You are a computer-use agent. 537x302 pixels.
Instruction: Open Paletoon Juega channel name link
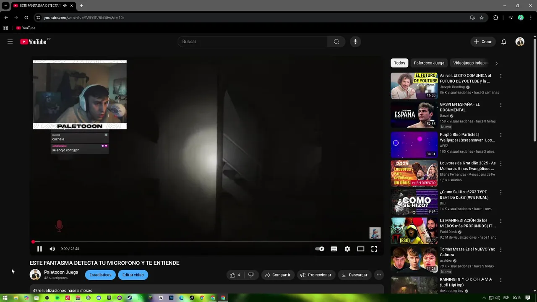click(61, 272)
